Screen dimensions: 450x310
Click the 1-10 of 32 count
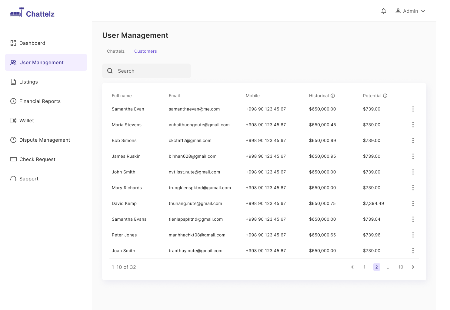coord(124,267)
